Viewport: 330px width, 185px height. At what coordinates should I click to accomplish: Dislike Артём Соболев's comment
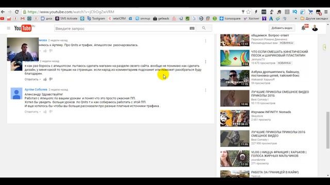tap(51, 112)
